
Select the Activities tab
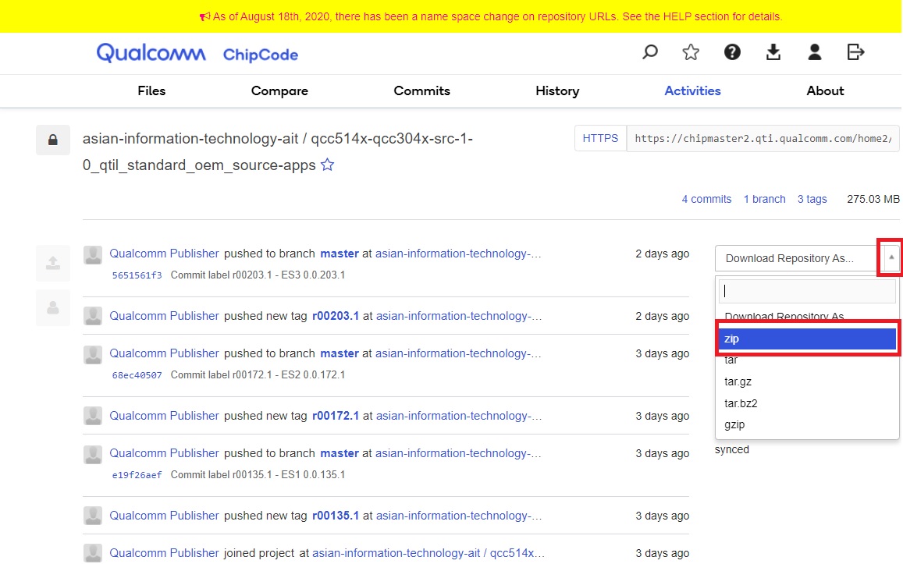(x=692, y=91)
